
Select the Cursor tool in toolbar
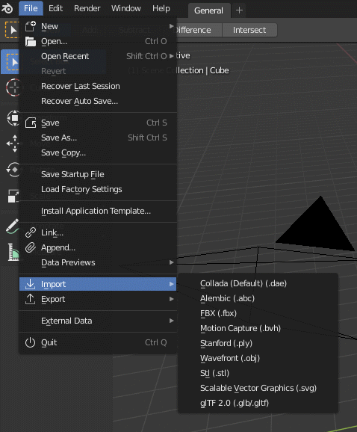point(13,87)
